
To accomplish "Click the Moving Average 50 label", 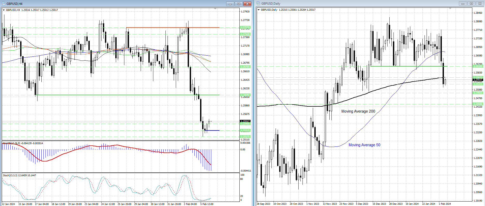I will (364, 145).
